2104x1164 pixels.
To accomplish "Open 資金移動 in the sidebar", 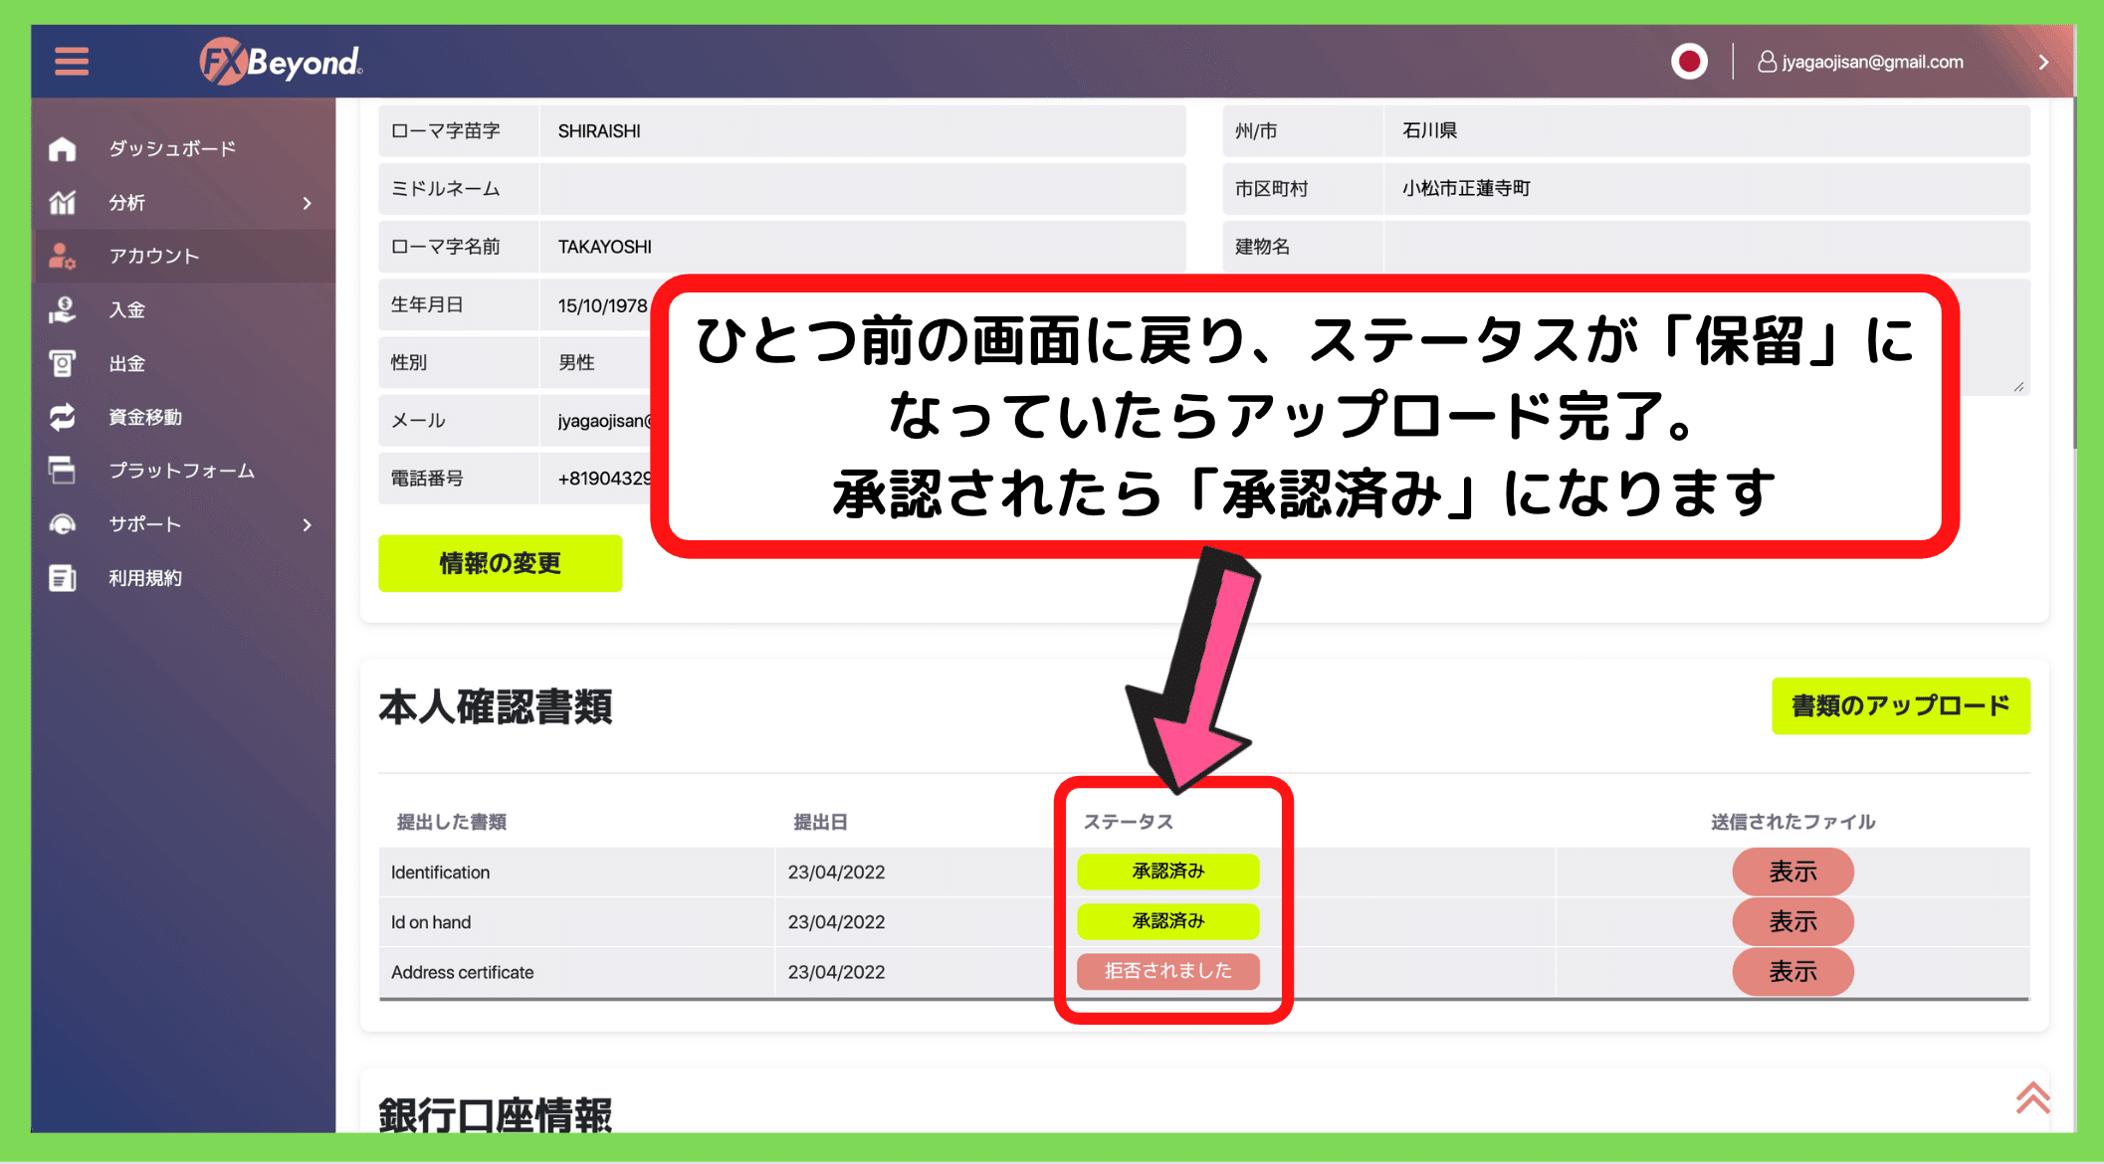I will [145, 417].
